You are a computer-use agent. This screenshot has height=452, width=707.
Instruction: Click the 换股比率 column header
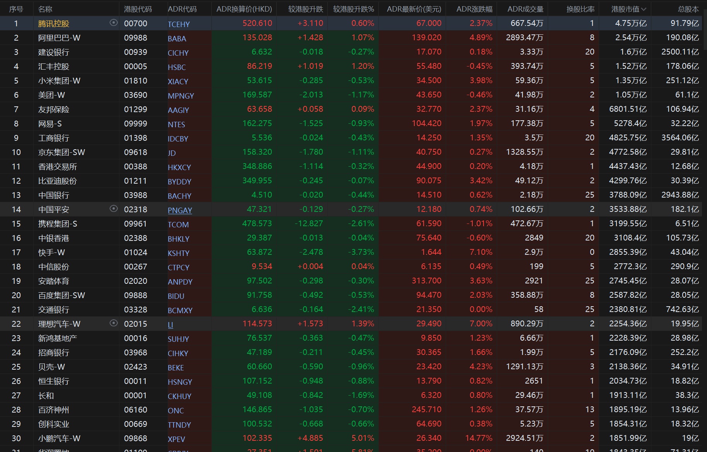click(580, 9)
